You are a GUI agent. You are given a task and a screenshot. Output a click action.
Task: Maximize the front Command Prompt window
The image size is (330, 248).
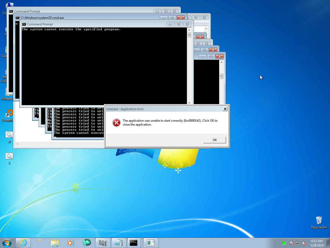179,24
